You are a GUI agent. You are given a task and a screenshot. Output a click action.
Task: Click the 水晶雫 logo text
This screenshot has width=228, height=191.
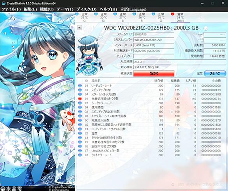(x=14, y=189)
